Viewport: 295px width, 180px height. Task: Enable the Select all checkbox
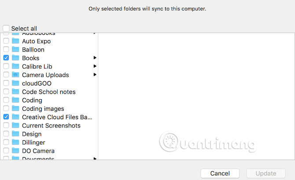(x=6, y=28)
